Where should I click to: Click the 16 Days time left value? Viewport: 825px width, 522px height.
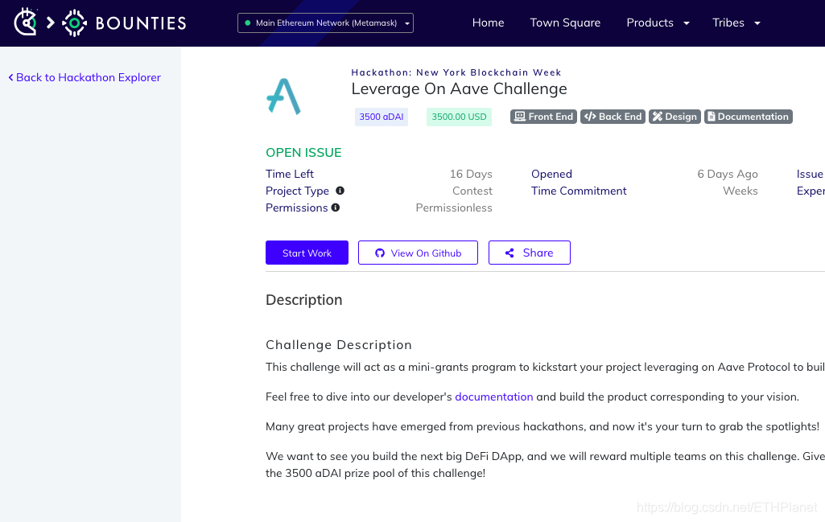coord(471,174)
